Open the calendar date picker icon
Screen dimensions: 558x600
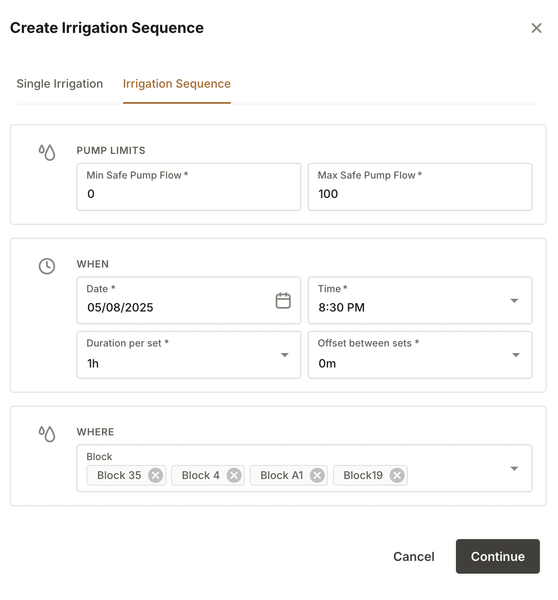click(x=283, y=300)
